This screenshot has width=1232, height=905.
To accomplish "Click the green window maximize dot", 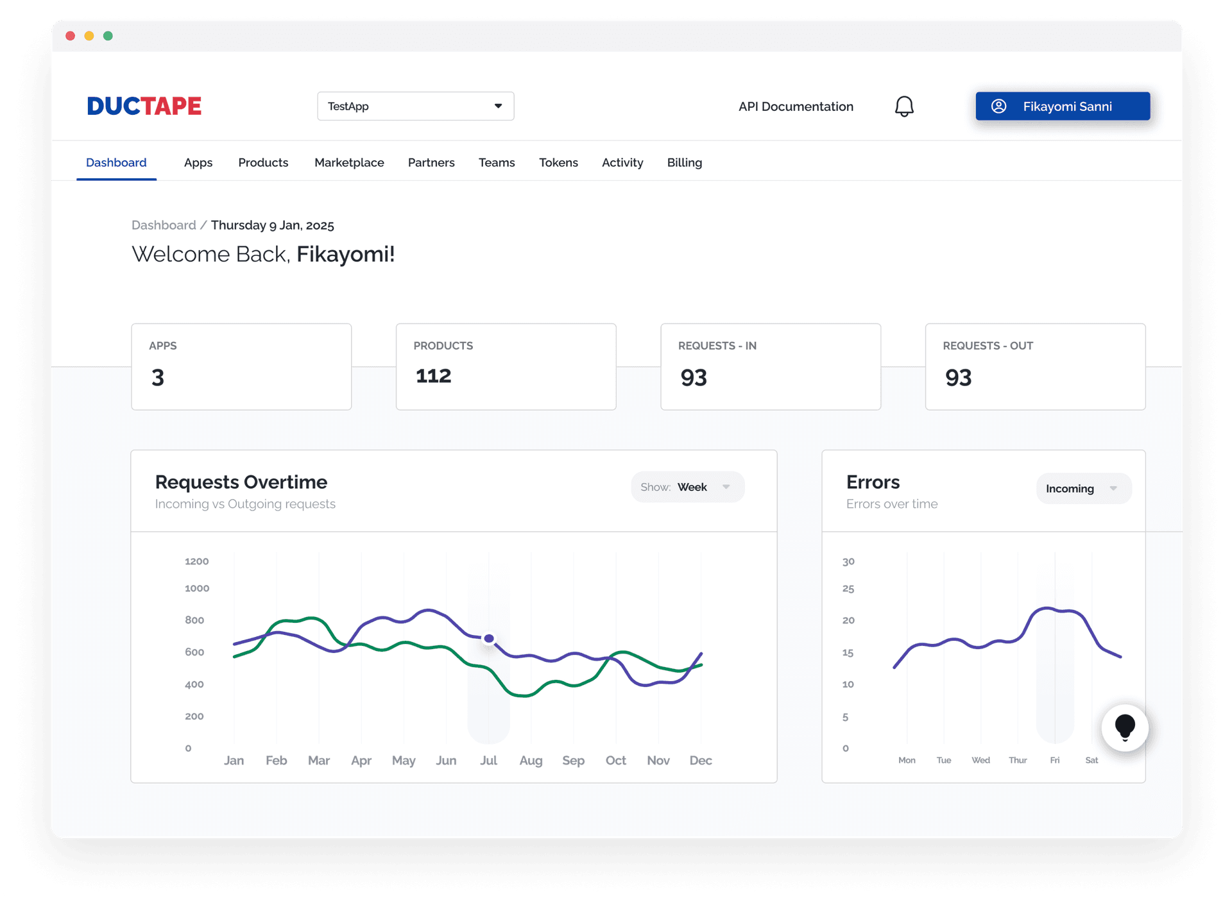I will tap(108, 36).
